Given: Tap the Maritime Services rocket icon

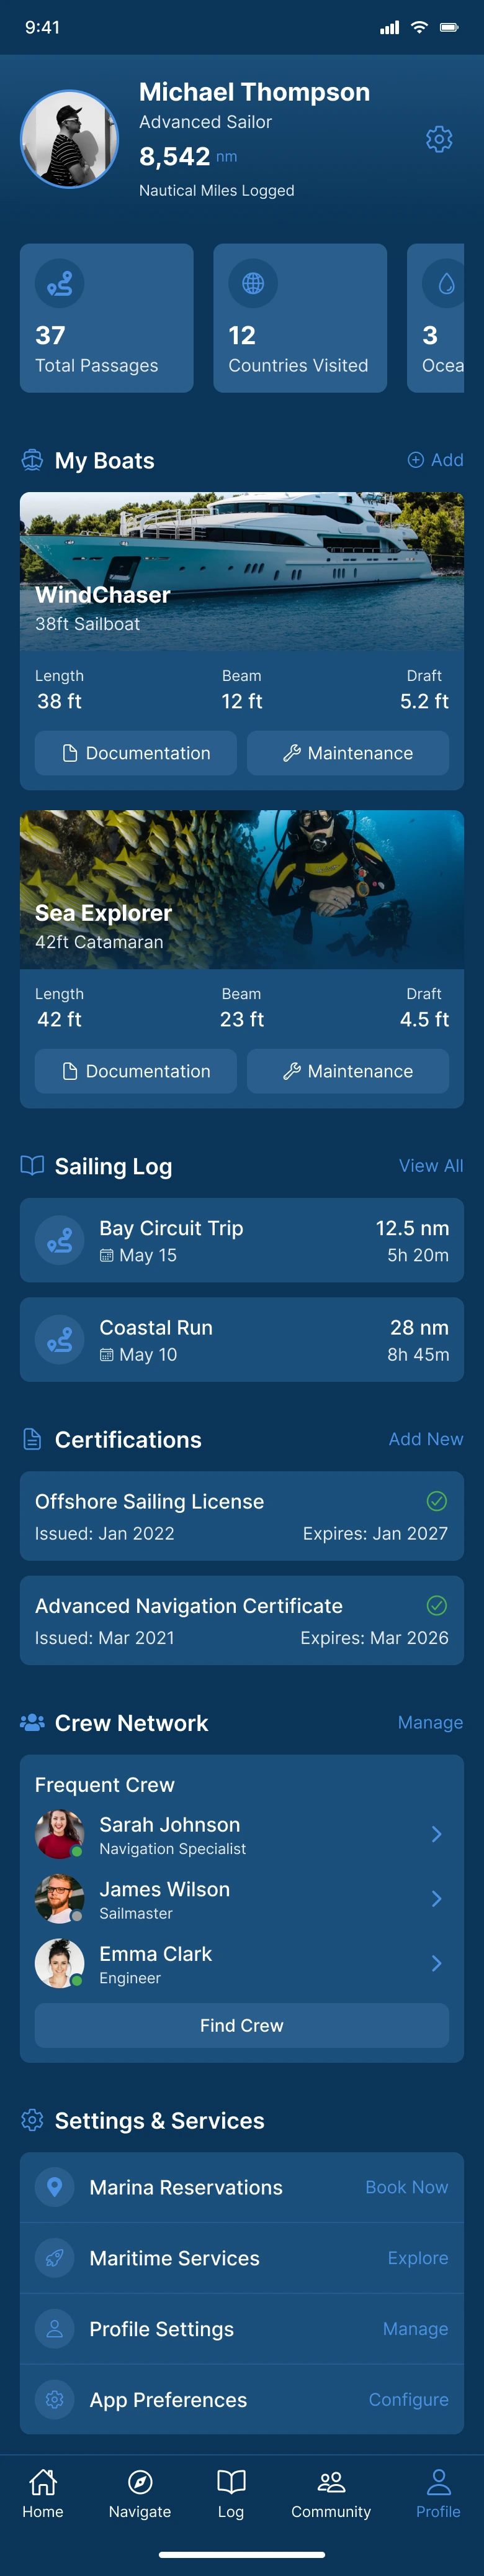Looking at the screenshot, I should pyautogui.click(x=55, y=2258).
